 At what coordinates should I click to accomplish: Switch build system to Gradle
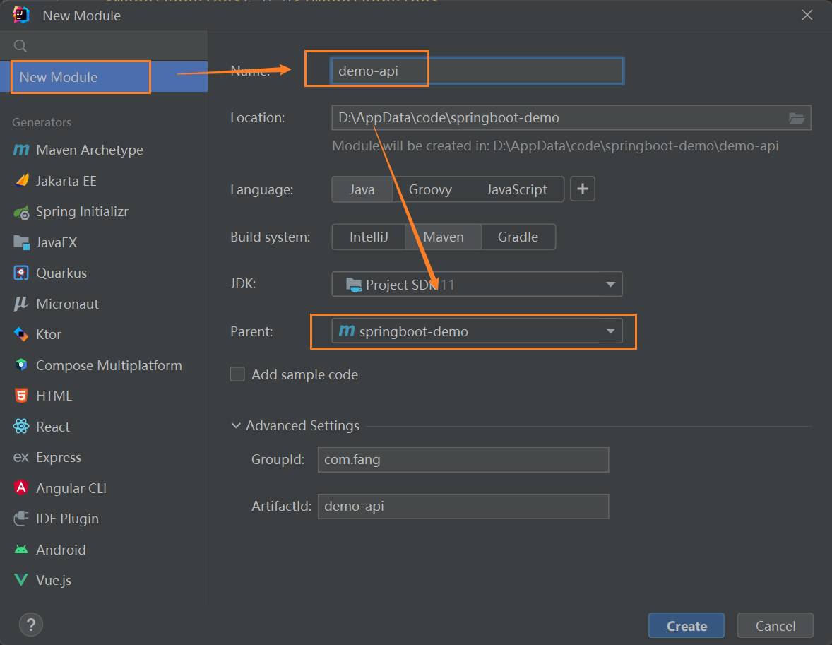(x=518, y=237)
